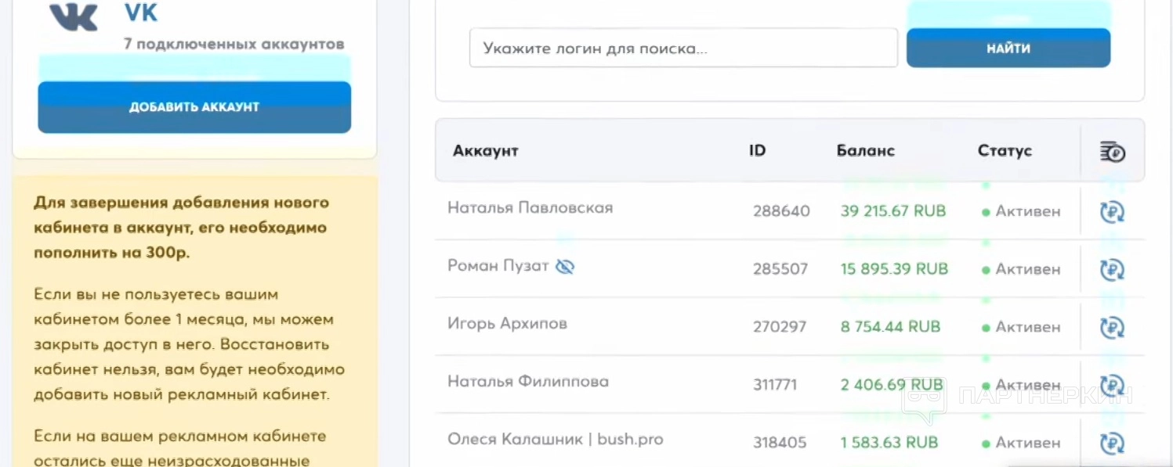1173x467 pixels.
Task: Click refill icon for Наталья Филиппова
Action: 1113,385
